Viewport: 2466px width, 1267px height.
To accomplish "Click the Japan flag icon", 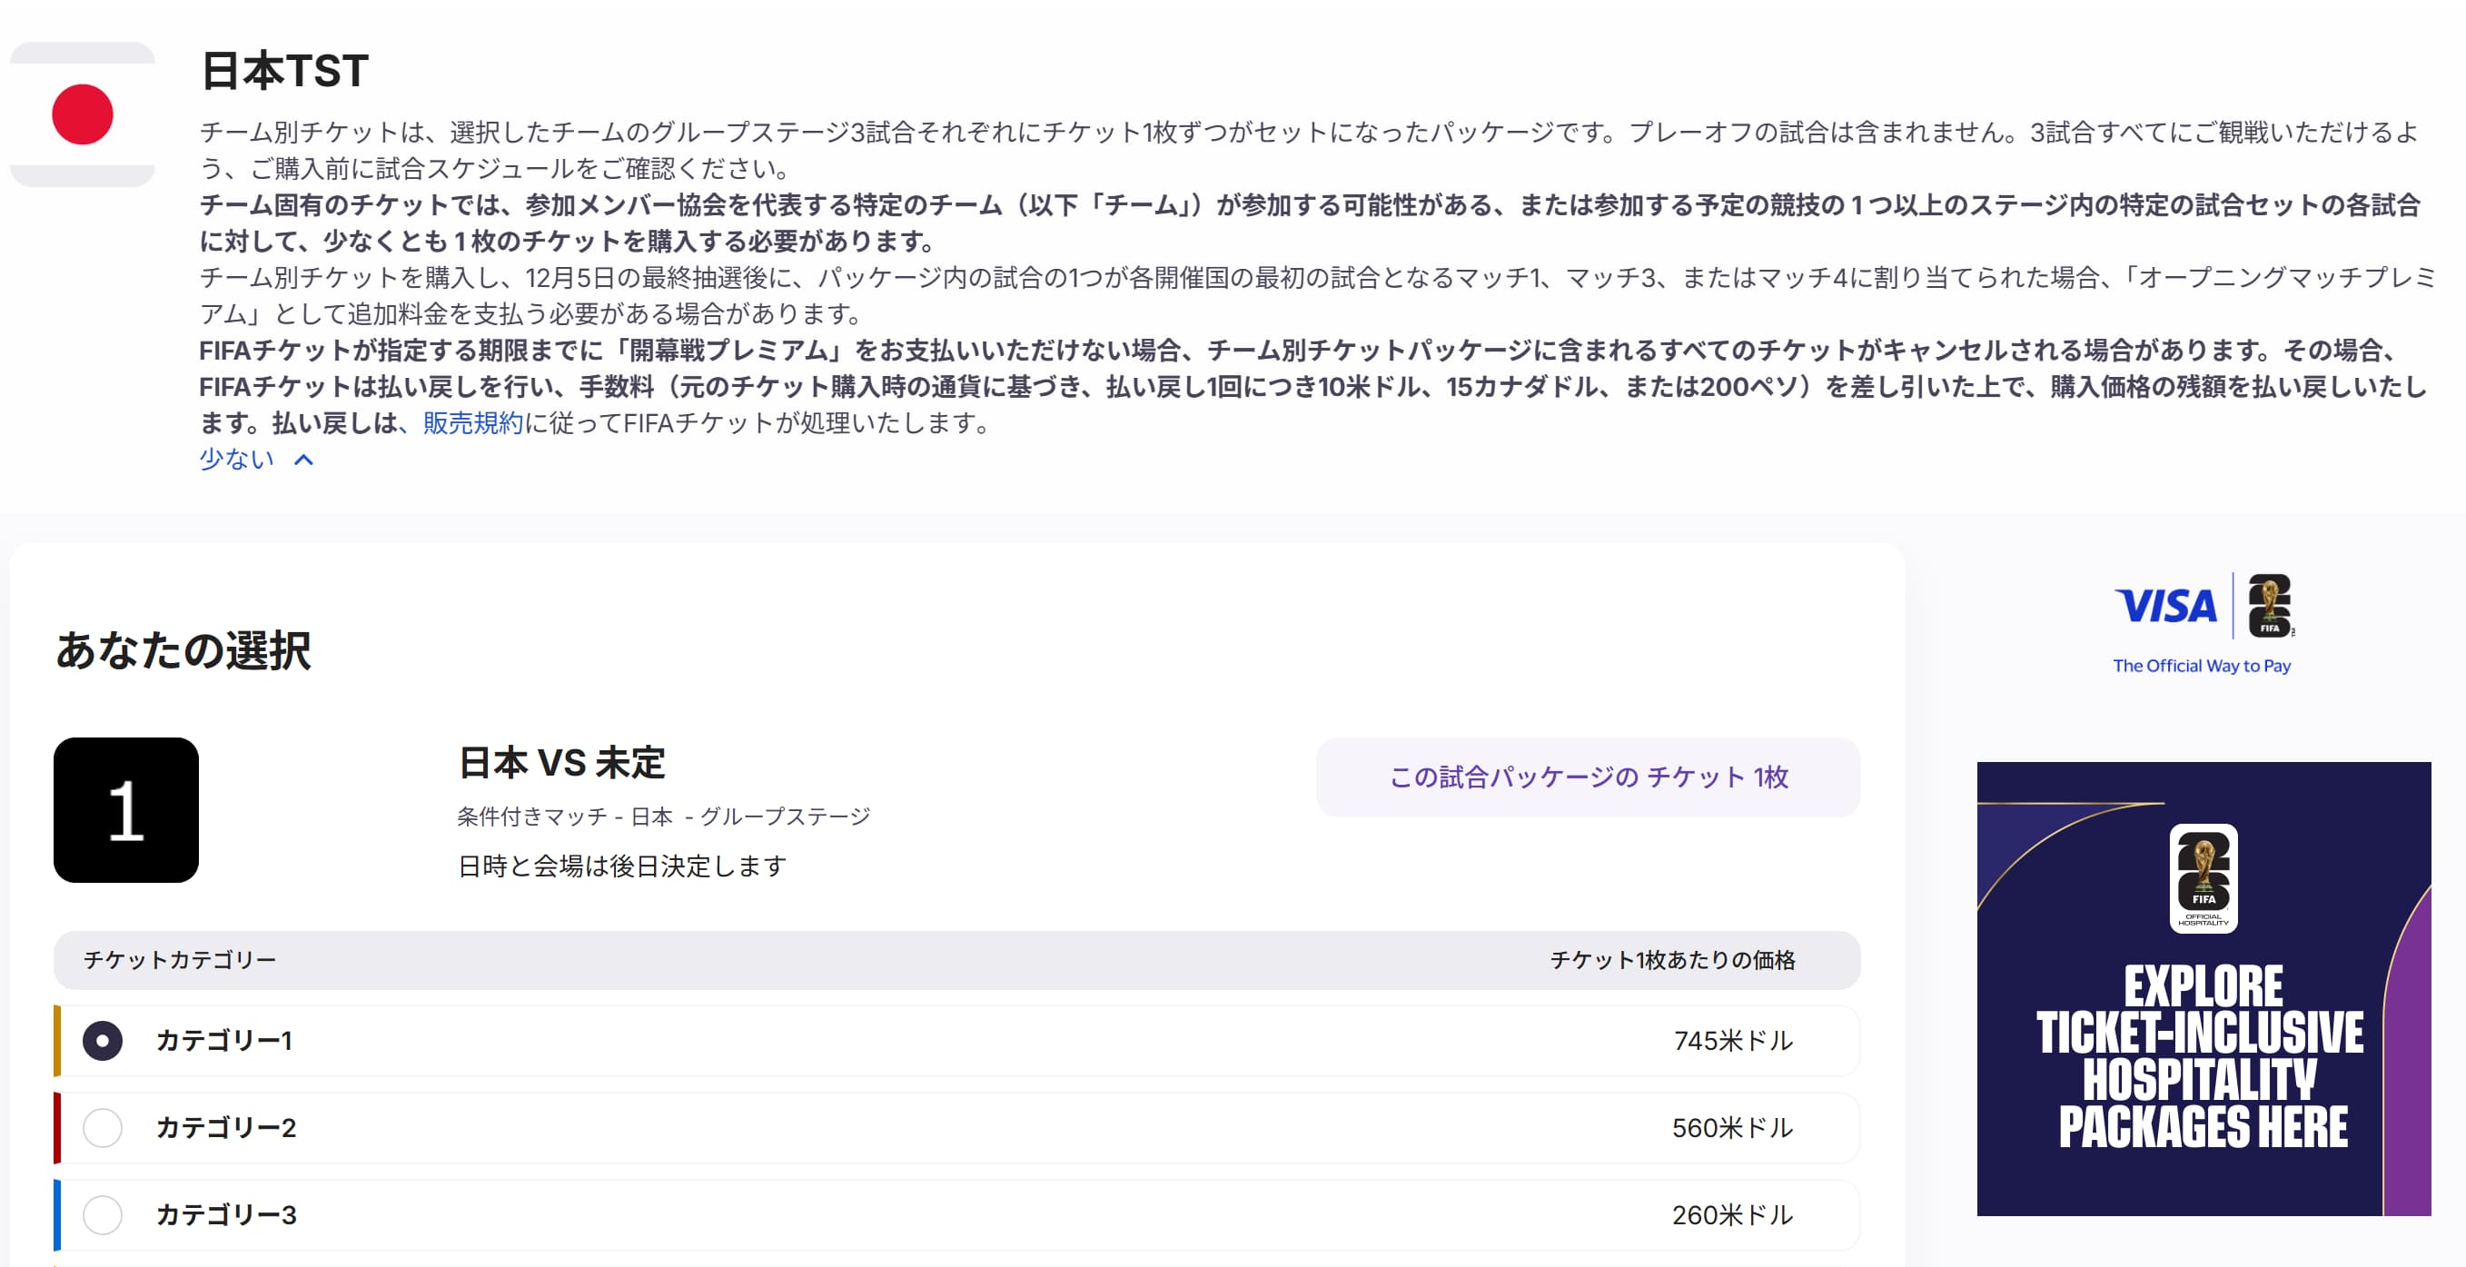I will [83, 114].
